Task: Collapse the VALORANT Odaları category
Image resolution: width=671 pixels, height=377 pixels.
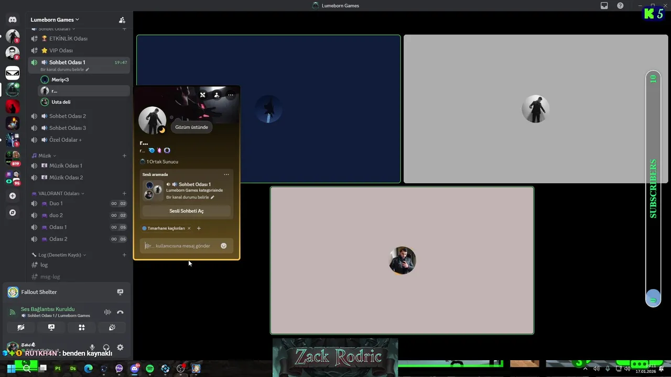Action: 58,193
